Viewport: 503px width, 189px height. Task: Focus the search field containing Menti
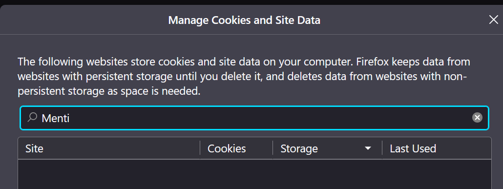(x=254, y=118)
